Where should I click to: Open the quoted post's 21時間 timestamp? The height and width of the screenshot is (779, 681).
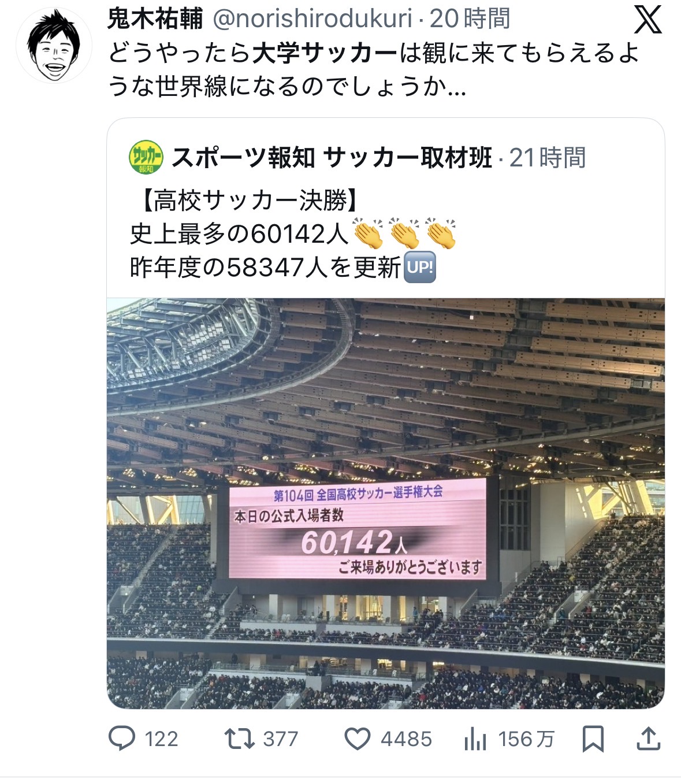pyautogui.click(x=547, y=157)
